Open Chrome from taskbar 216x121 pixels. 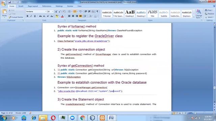click(x=82, y=118)
